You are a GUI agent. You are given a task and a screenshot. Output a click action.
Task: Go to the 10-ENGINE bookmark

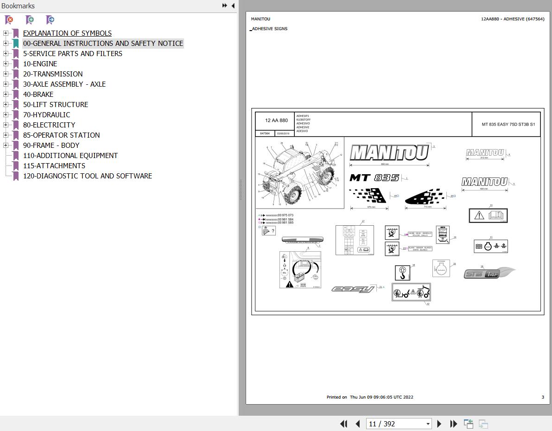coord(40,64)
